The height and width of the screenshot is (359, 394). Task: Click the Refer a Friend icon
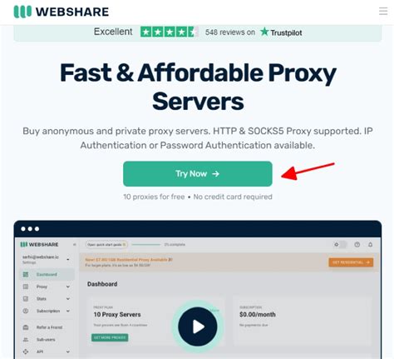pyautogui.click(x=26, y=327)
